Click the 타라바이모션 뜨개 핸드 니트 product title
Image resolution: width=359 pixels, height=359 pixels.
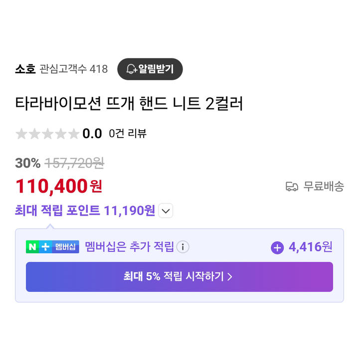129,104
